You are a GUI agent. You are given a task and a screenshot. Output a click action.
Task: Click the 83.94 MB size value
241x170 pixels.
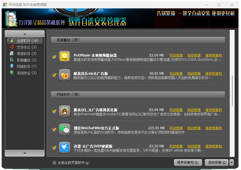click(157, 110)
